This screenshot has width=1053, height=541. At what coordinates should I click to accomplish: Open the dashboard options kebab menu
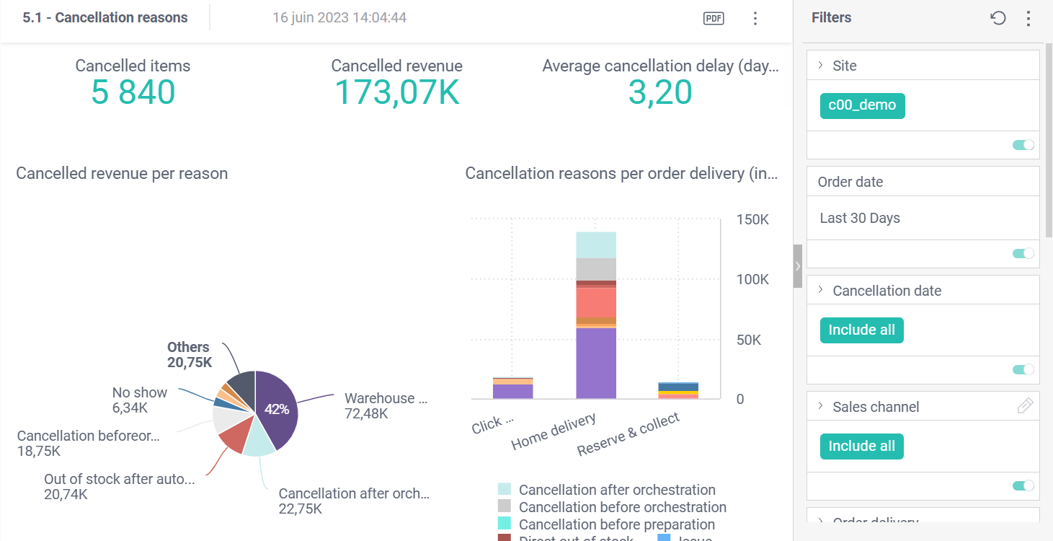coord(755,19)
